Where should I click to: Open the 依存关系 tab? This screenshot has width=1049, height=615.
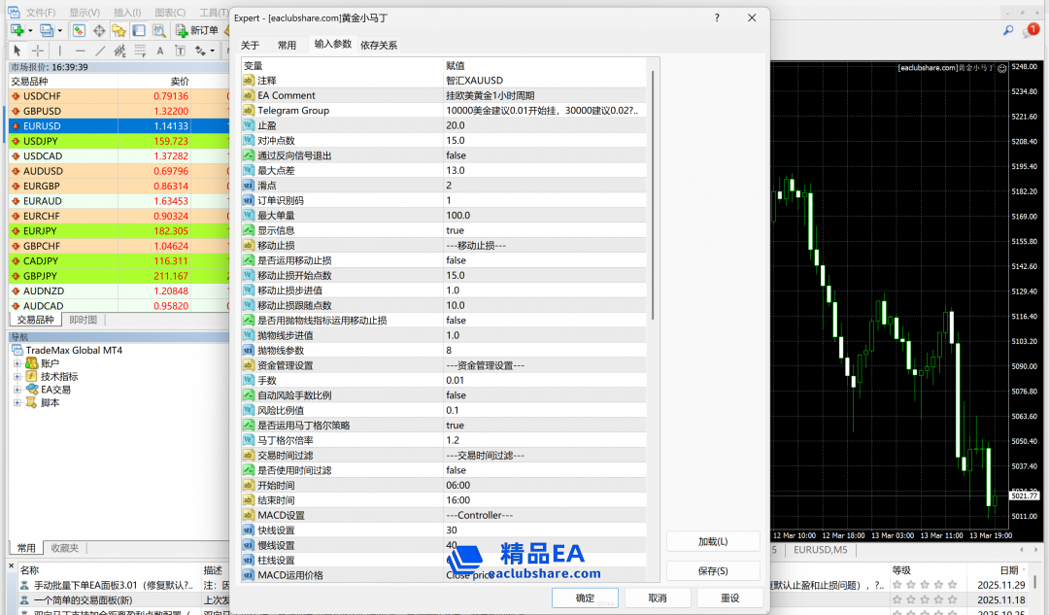click(x=379, y=45)
